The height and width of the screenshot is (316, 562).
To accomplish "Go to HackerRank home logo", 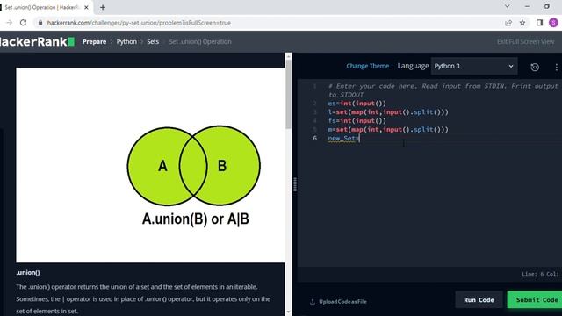I will click(x=37, y=41).
